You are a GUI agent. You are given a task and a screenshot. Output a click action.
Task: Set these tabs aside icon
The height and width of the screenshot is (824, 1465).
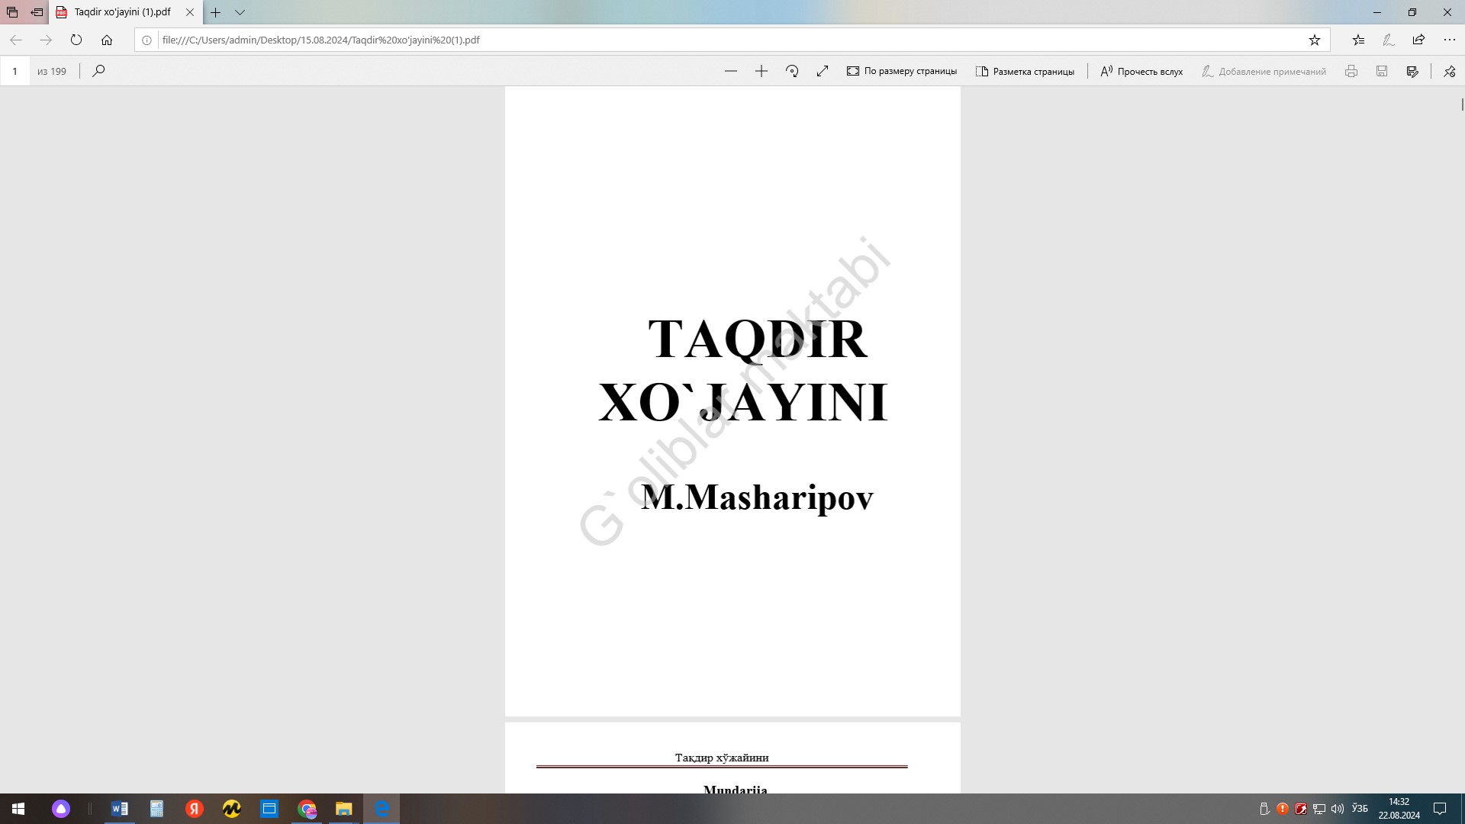point(37,12)
